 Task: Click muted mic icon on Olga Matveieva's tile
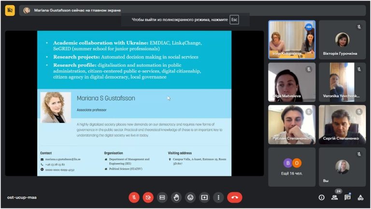[x=309, y=70]
